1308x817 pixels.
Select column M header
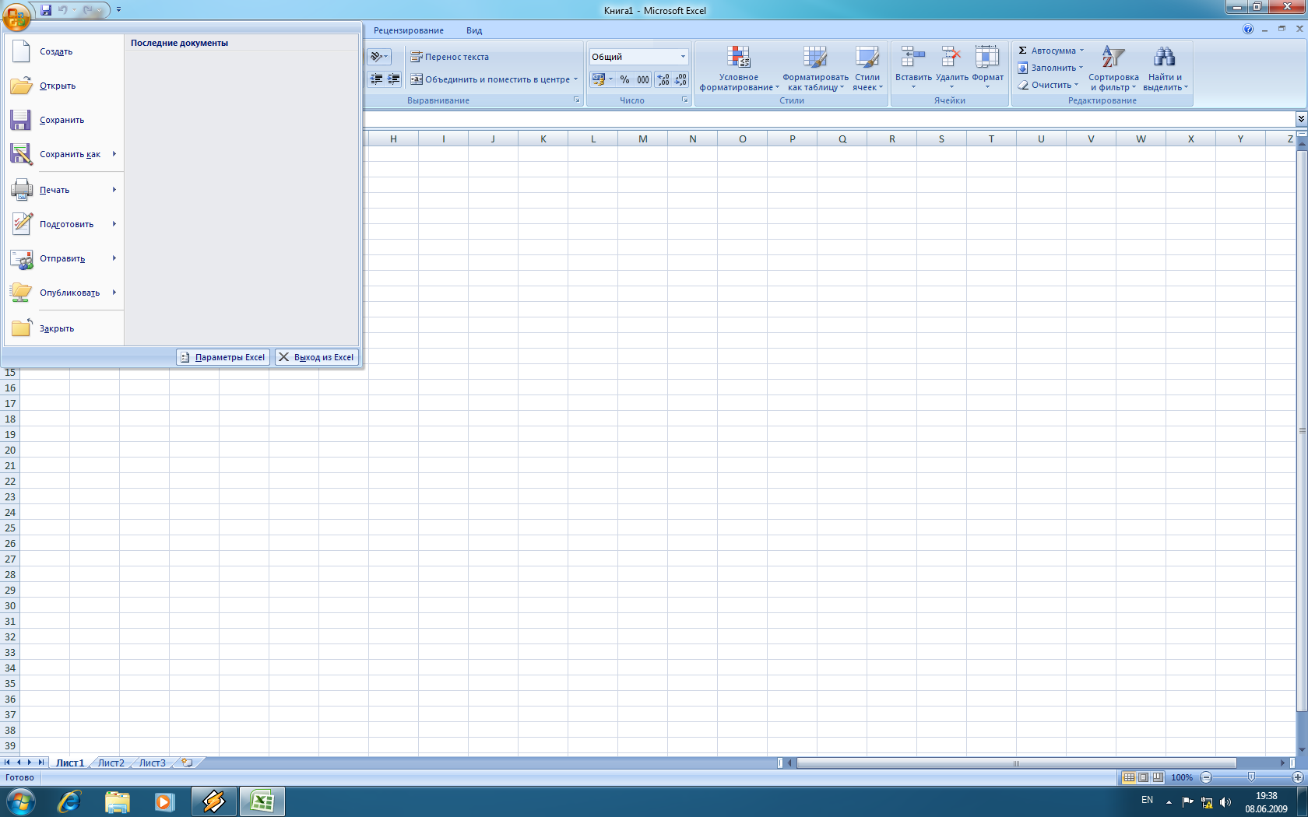642,139
